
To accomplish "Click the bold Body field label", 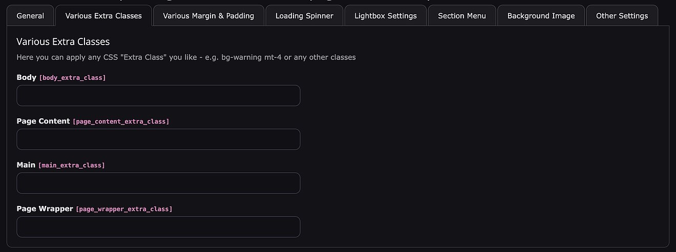I will tap(27, 77).
